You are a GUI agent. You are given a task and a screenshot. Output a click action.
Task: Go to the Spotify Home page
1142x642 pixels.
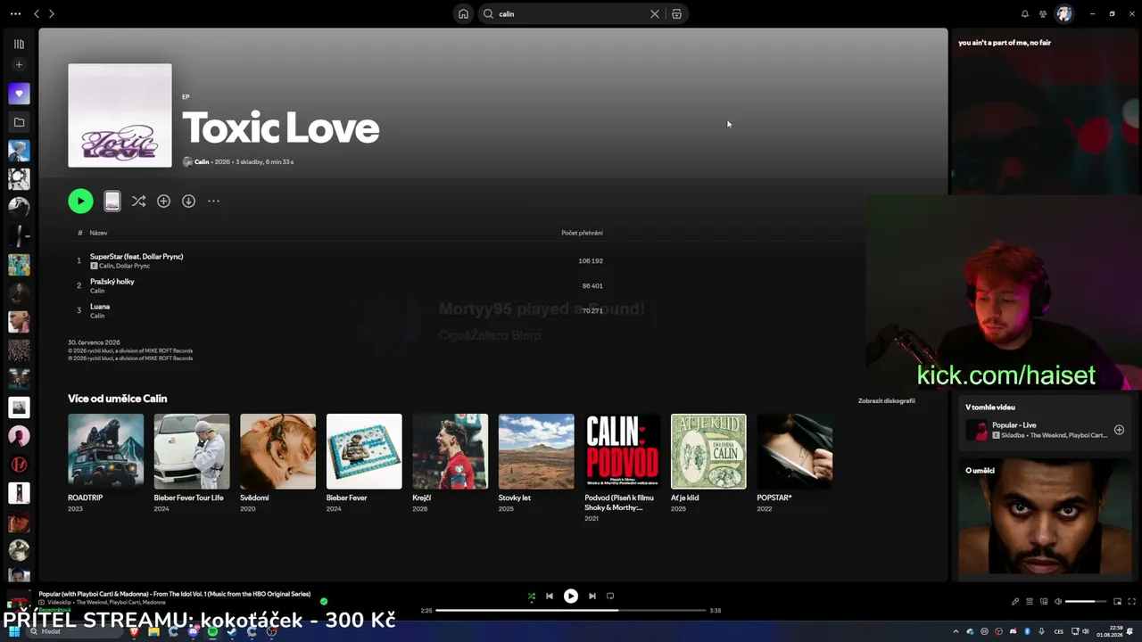[463, 14]
